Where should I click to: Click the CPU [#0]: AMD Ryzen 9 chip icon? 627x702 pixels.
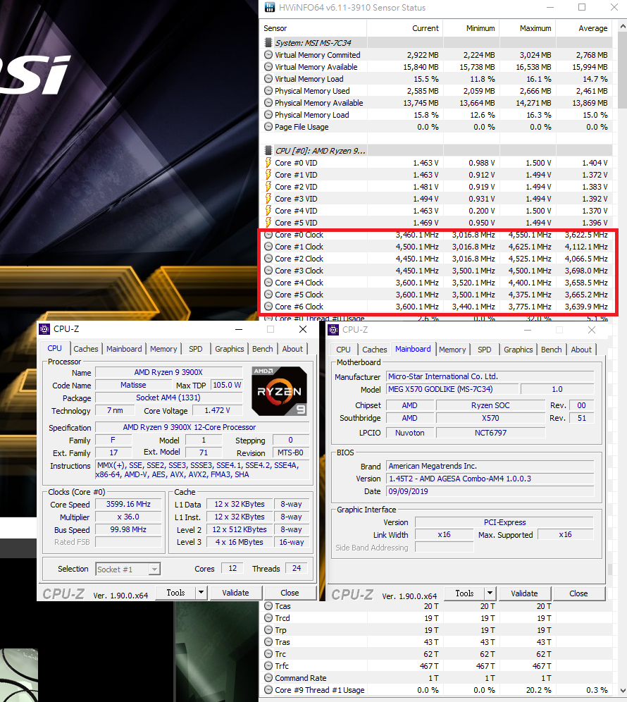(268, 150)
